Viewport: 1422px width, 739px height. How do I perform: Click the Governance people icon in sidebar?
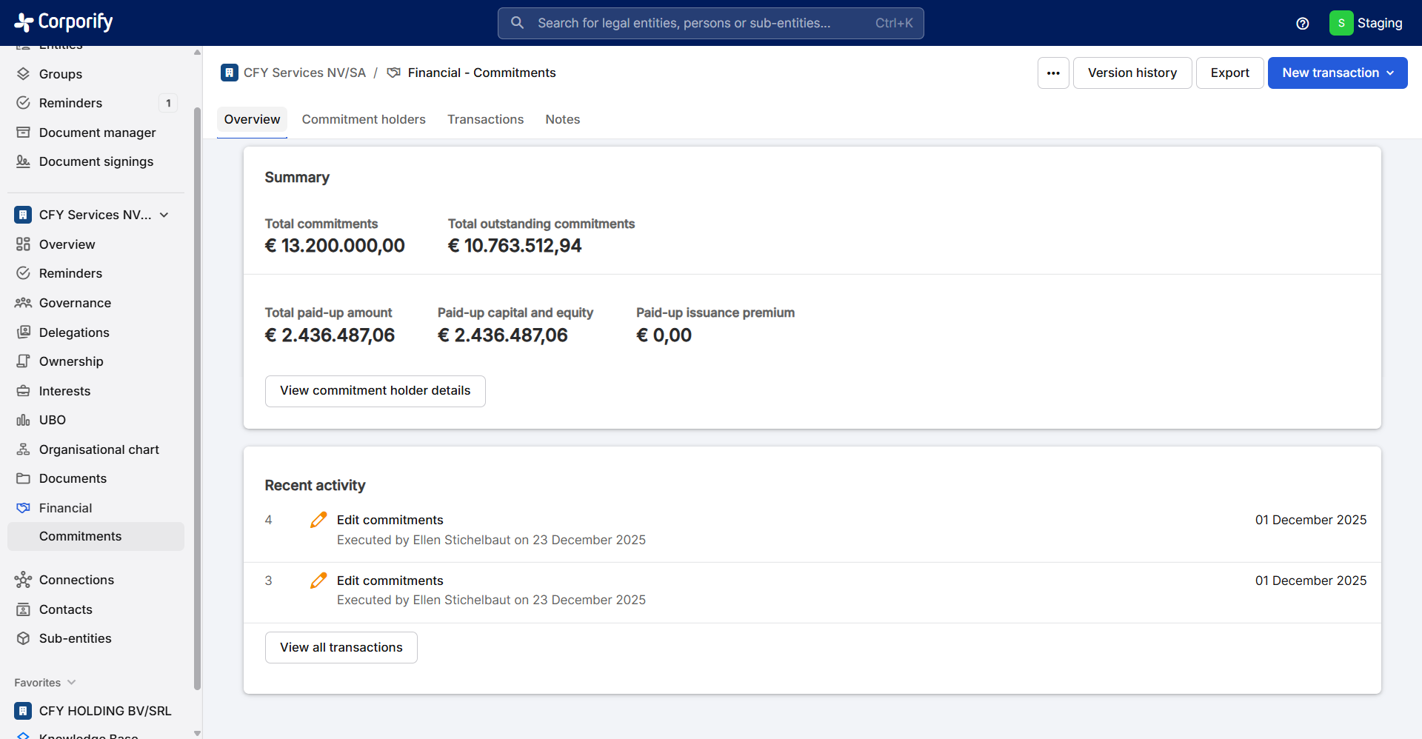point(23,303)
